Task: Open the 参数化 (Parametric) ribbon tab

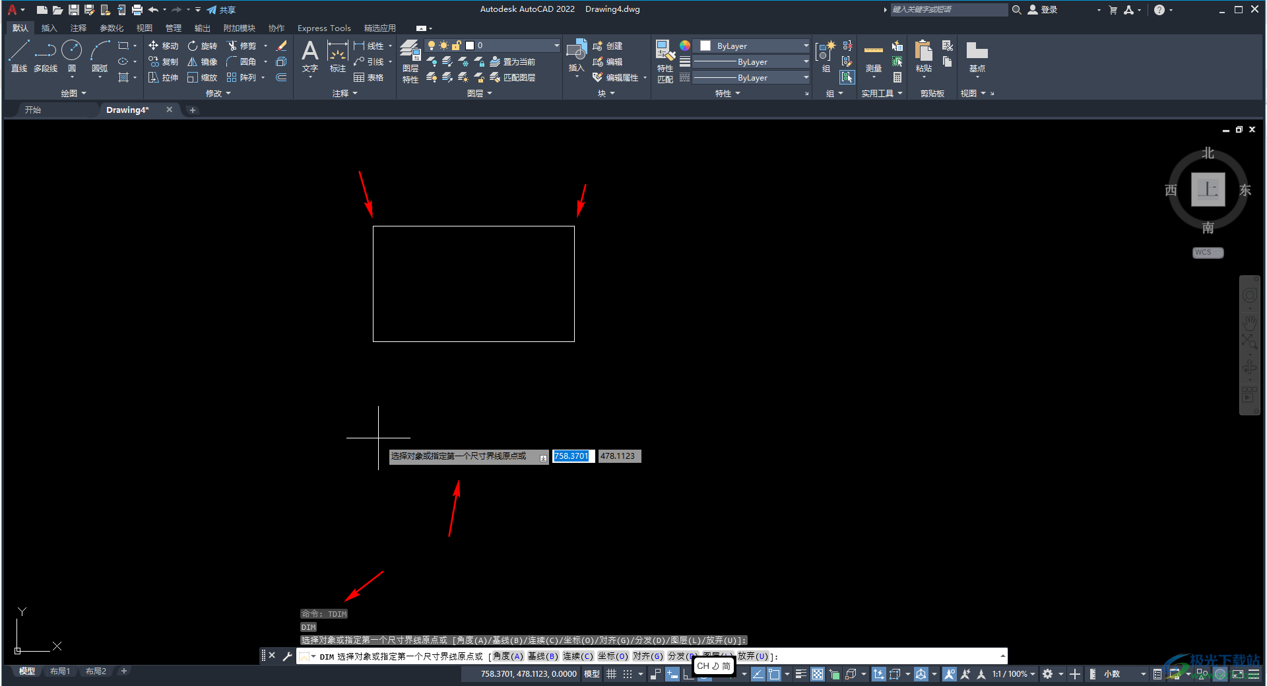Action: [x=112, y=28]
